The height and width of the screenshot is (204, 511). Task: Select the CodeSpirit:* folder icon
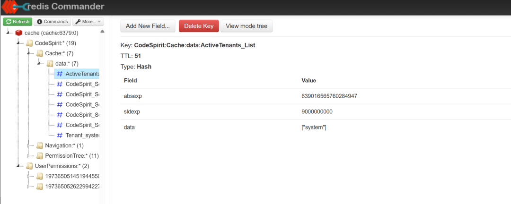29,43
